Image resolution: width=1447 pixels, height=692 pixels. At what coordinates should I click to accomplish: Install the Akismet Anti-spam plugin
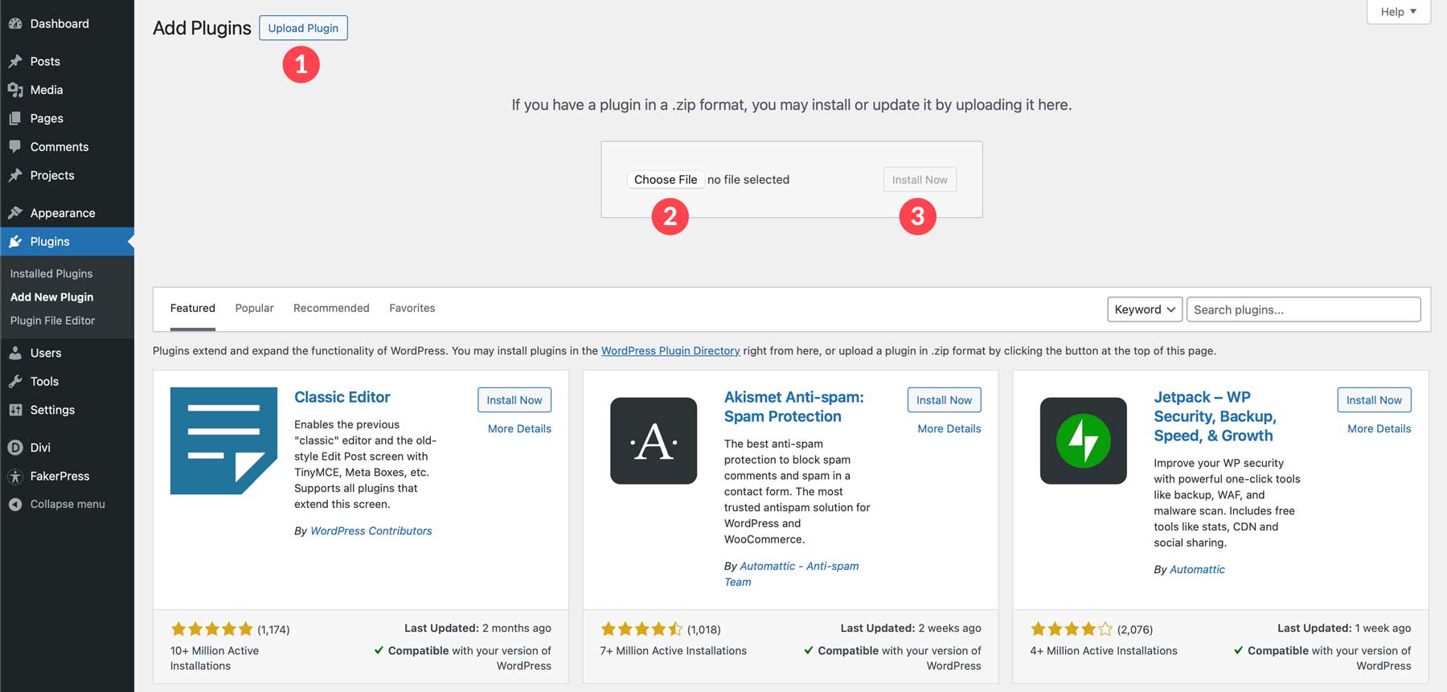coord(944,400)
